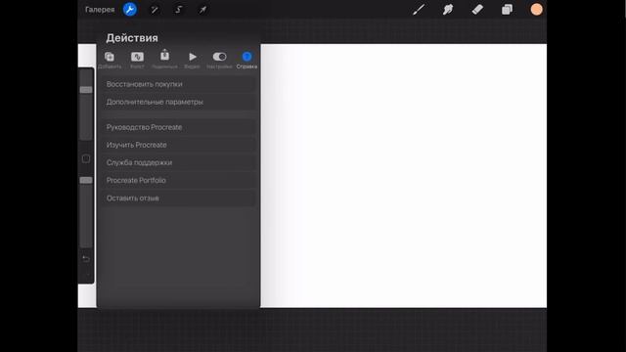The width and height of the screenshot is (626, 352).
Task: Open Руководство Procreate
Action: click(x=178, y=127)
